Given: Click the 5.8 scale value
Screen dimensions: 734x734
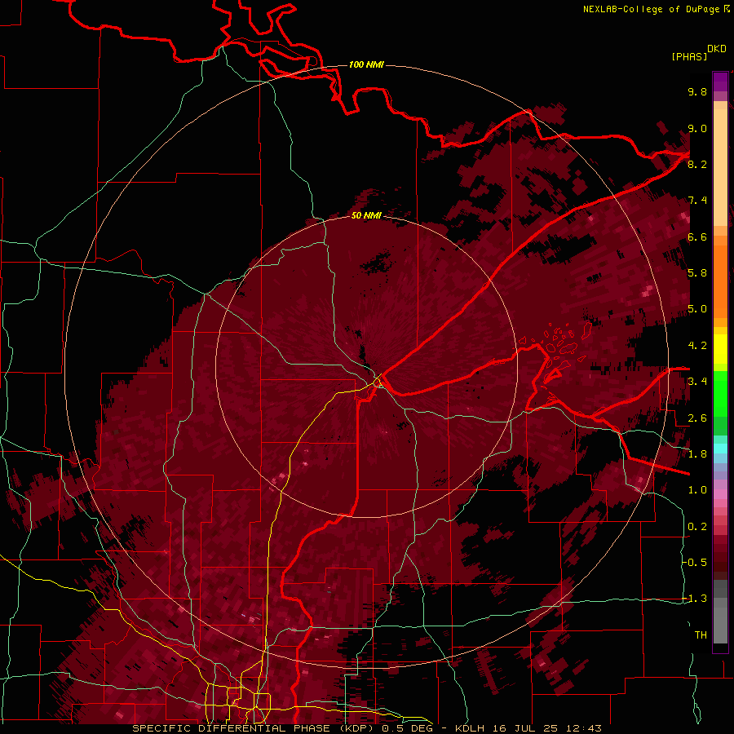Looking at the screenshot, I should pos(697,273).
